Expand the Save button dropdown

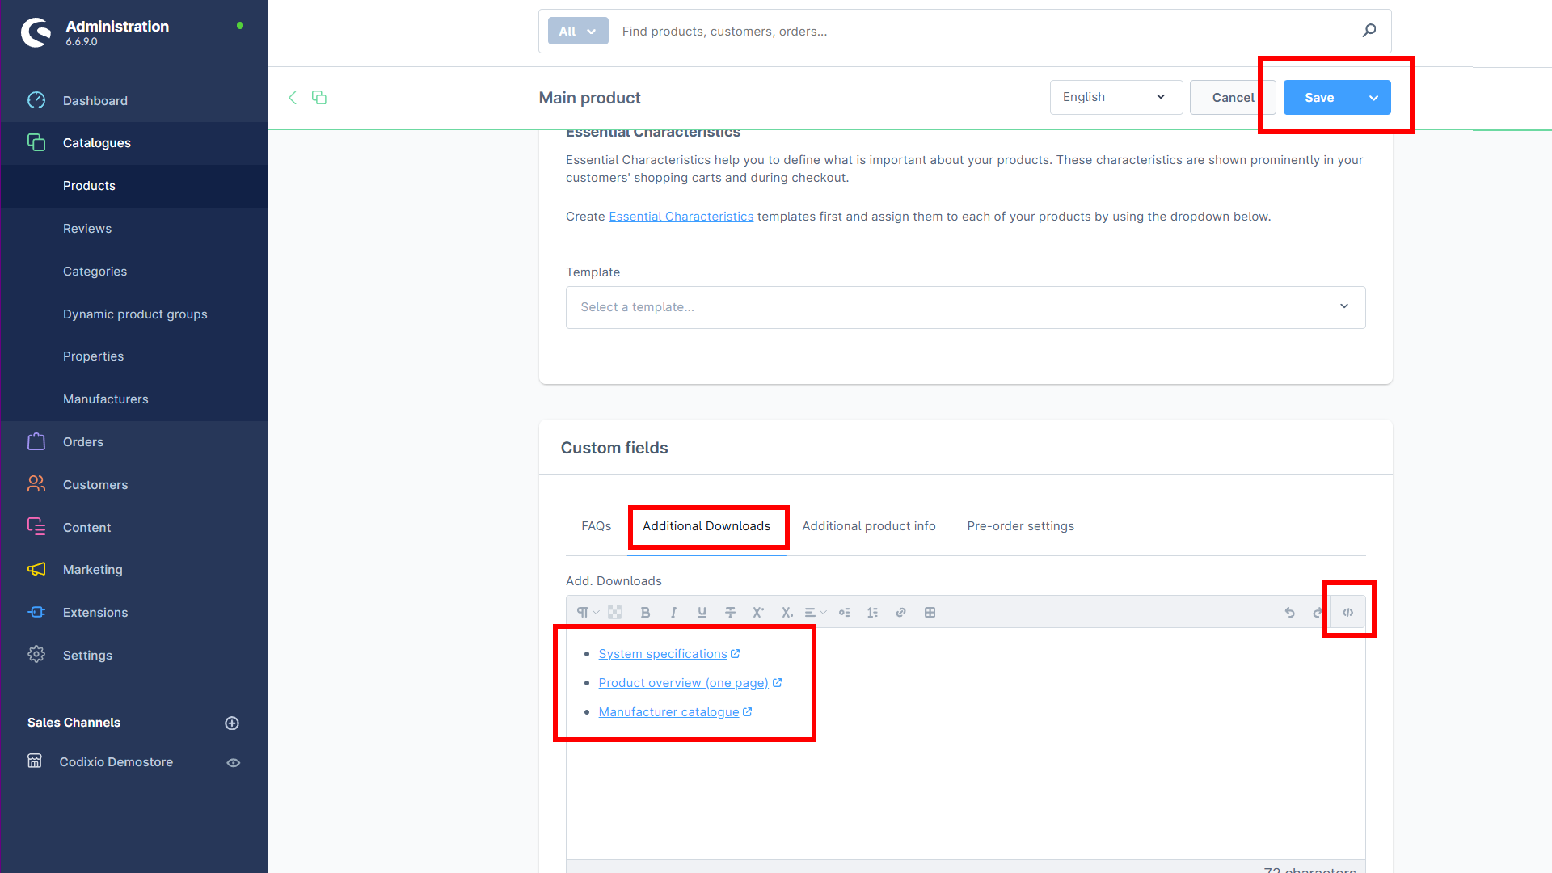coord(1374,97)
